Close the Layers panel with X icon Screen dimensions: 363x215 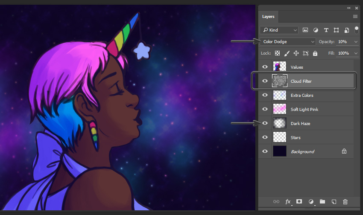(357, 8)
